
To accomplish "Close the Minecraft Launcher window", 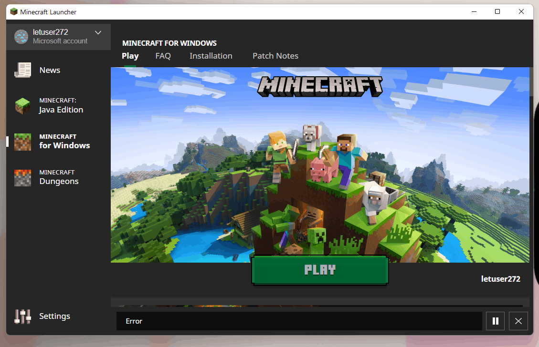I will [521, 11].
